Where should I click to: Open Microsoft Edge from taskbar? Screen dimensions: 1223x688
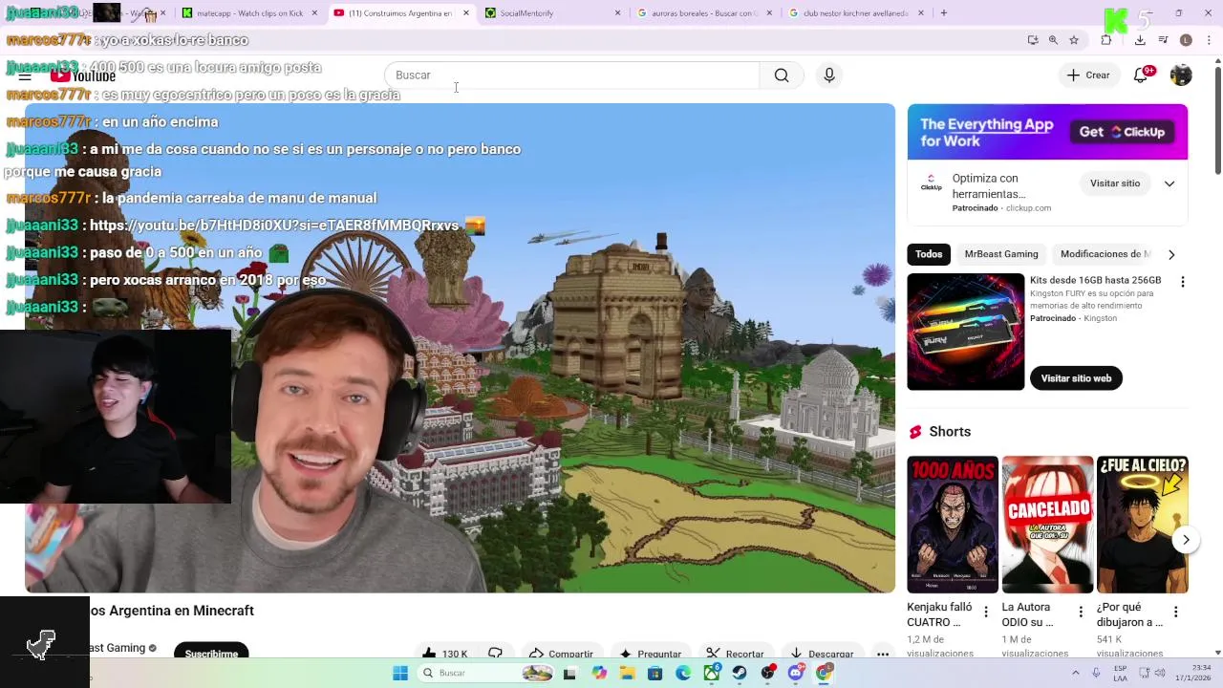683,674
